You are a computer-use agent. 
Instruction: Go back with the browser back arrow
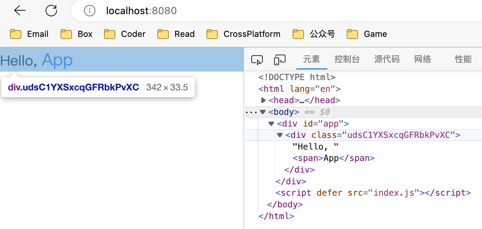(x=20, y=11)
